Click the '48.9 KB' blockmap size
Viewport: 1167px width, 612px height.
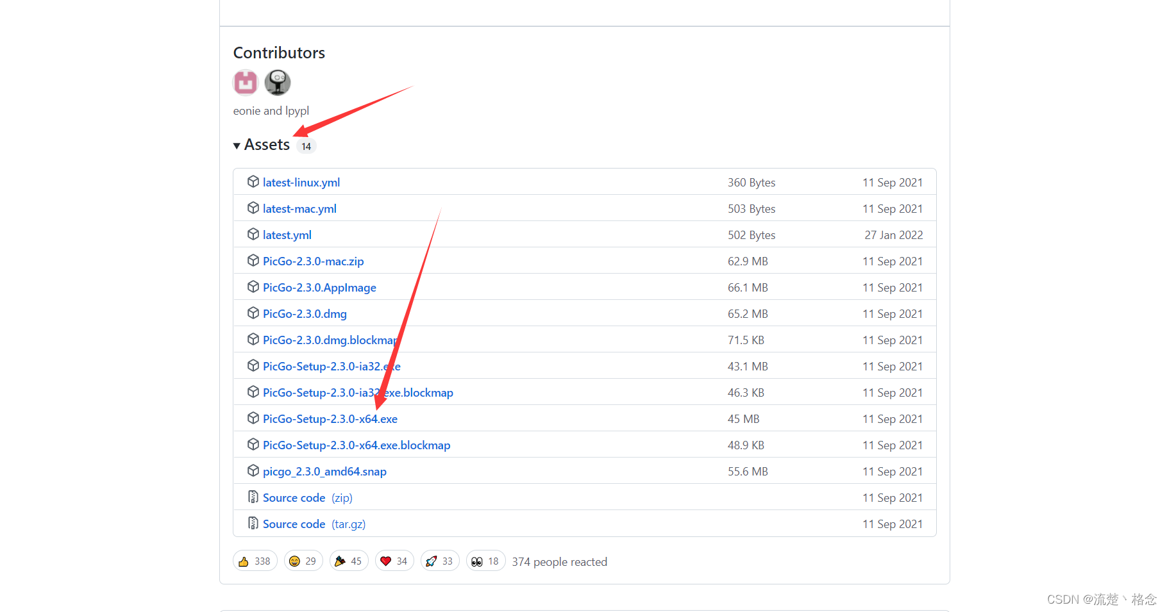pos(746,445)
